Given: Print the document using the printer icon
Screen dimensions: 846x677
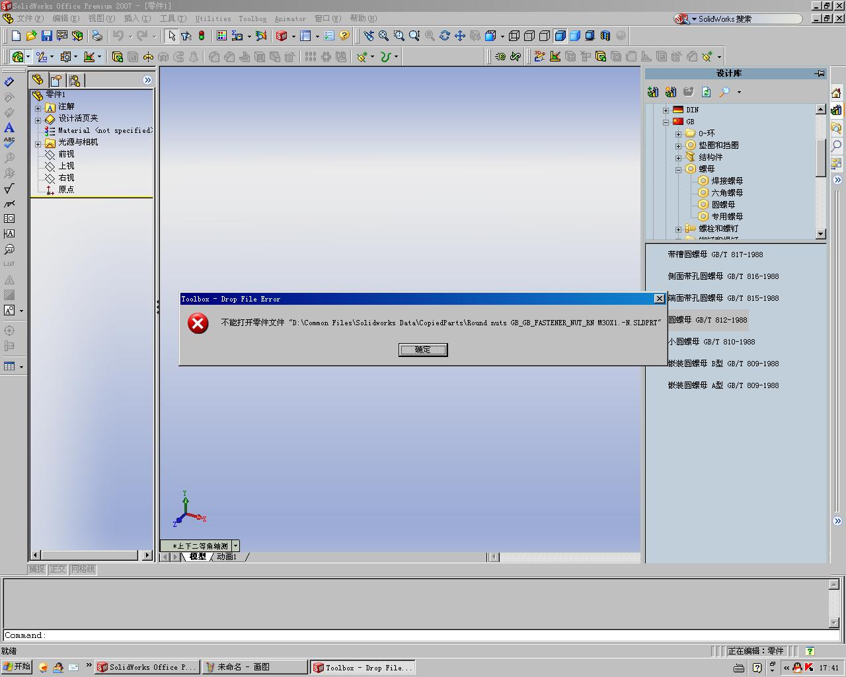Looking at the screenshot, I should pos(97,36).
